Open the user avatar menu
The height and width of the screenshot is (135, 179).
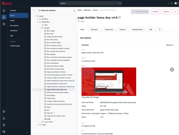coord(176,3)
